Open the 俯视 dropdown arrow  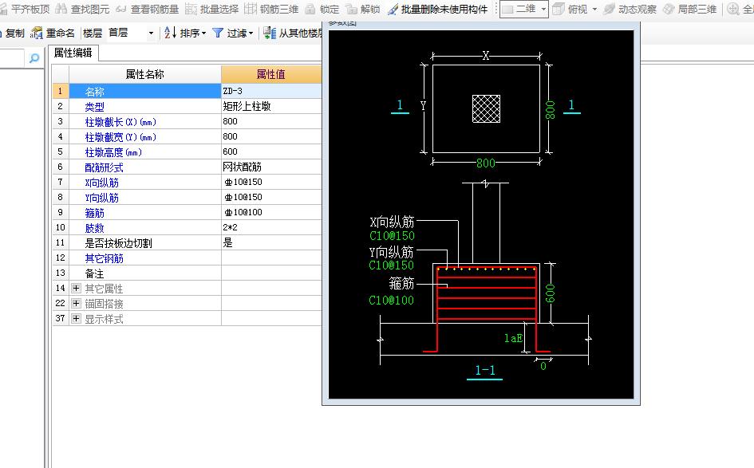click(594, 9)
